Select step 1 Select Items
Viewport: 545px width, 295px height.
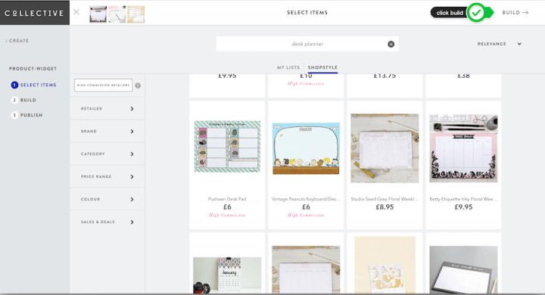(x=34, y=85)
